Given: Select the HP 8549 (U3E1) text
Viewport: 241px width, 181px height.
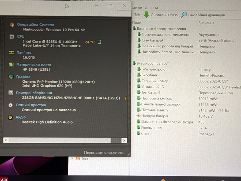Looking at the screenshot, I should point(36,70).
